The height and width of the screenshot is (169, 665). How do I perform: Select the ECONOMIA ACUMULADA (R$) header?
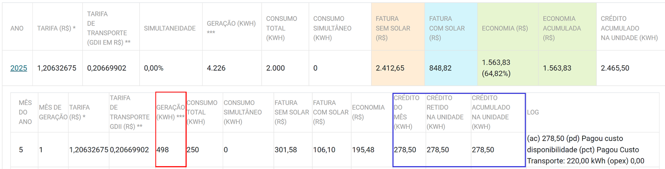[562, 28]
